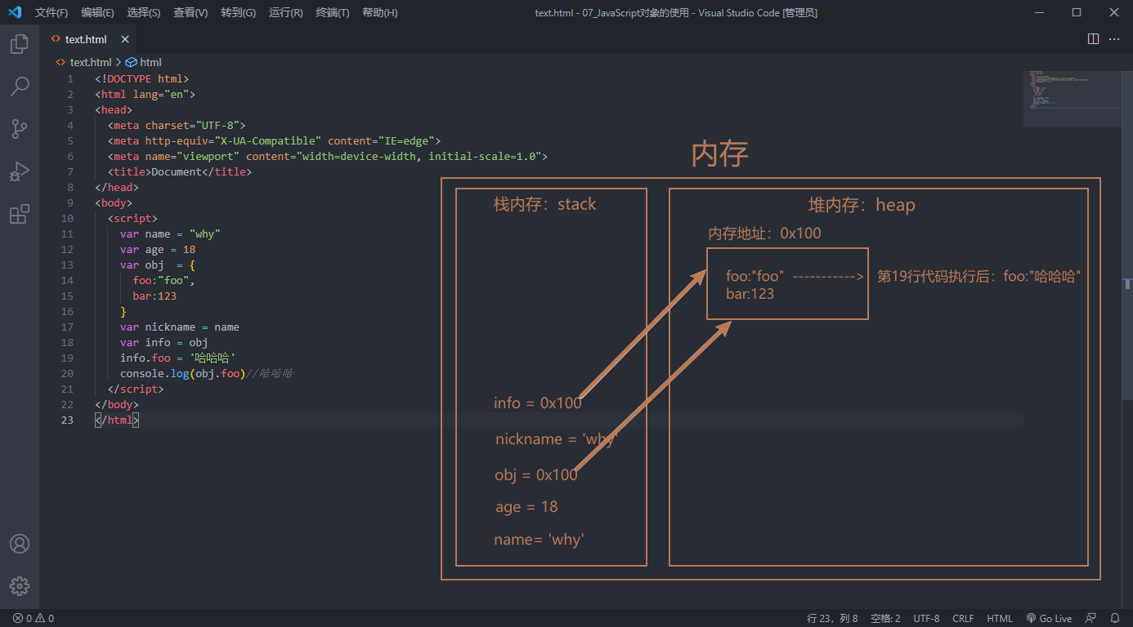Open the 转到(G) menu
This screenshot has width=1133, height=627.
[238, 12]
